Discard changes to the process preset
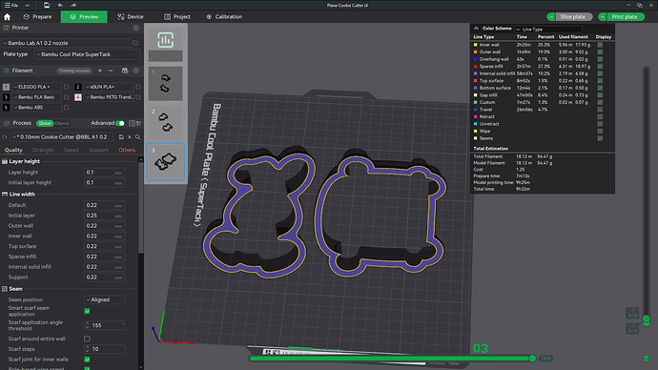 point(130,136)
